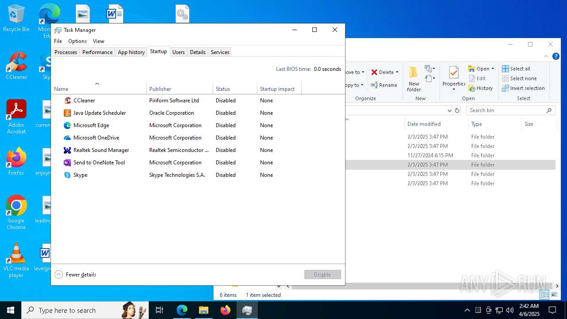The image size is (567, 319).
Task: Click the taskbar search box
Action: click(x=85, y=310)
